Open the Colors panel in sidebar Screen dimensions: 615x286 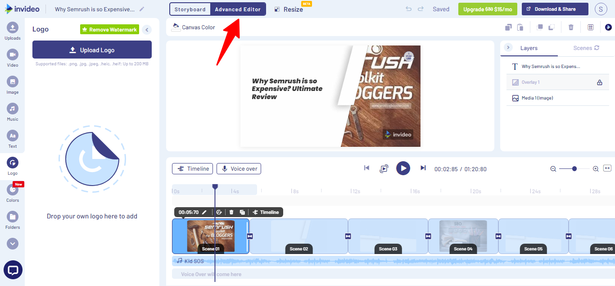coord(13,193)
